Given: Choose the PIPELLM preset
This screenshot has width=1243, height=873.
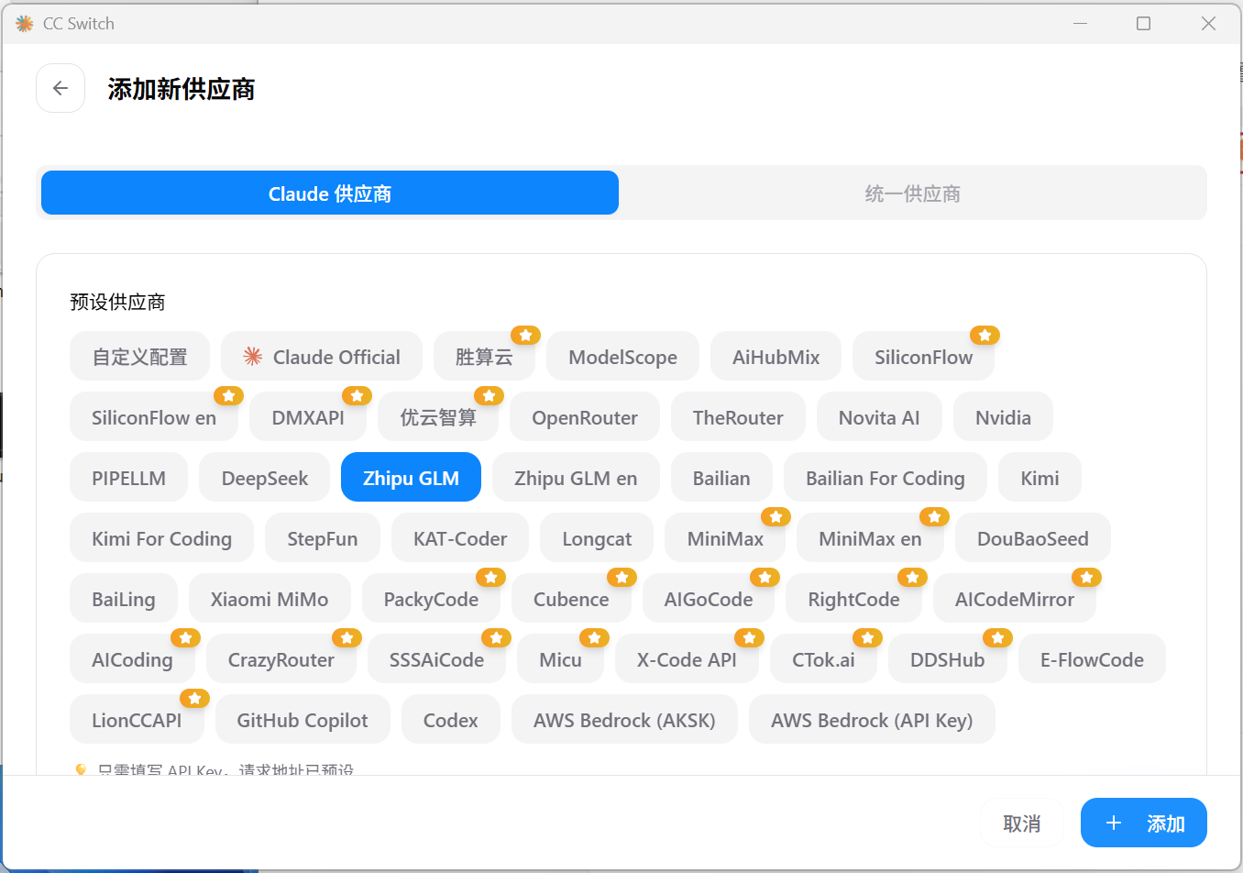Looking at the screenshot, I should point(128,477).
